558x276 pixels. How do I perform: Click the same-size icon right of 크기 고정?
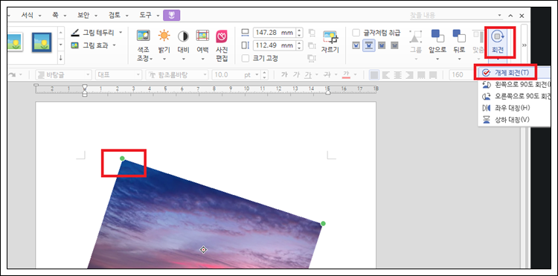click(312, 58)
